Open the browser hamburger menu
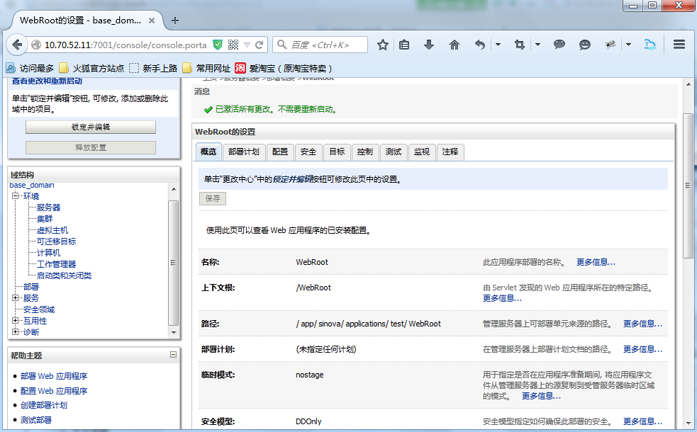The width and height of the screenshot is (697, 432). point(679,45)
